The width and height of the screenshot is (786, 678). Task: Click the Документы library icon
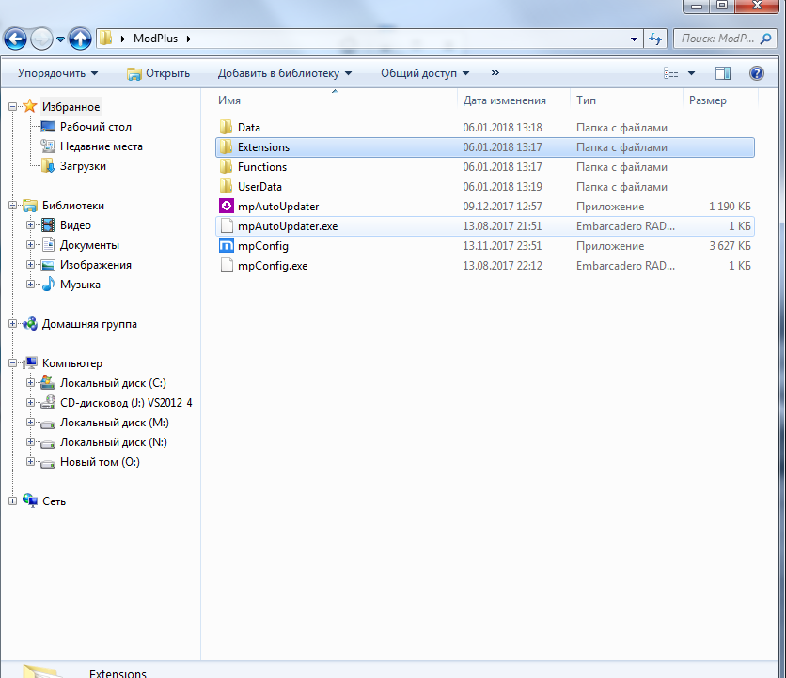pyautogui.click(x=48, y=244)
